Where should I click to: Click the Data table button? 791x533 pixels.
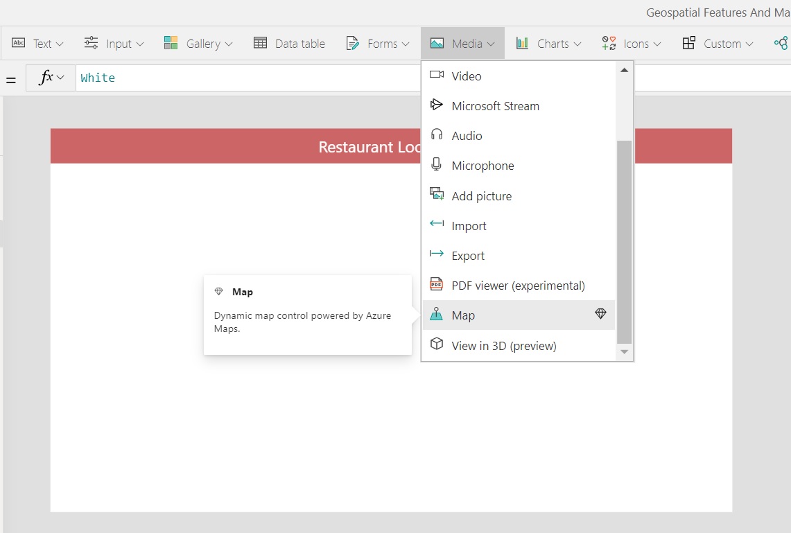tap(290, 44)
